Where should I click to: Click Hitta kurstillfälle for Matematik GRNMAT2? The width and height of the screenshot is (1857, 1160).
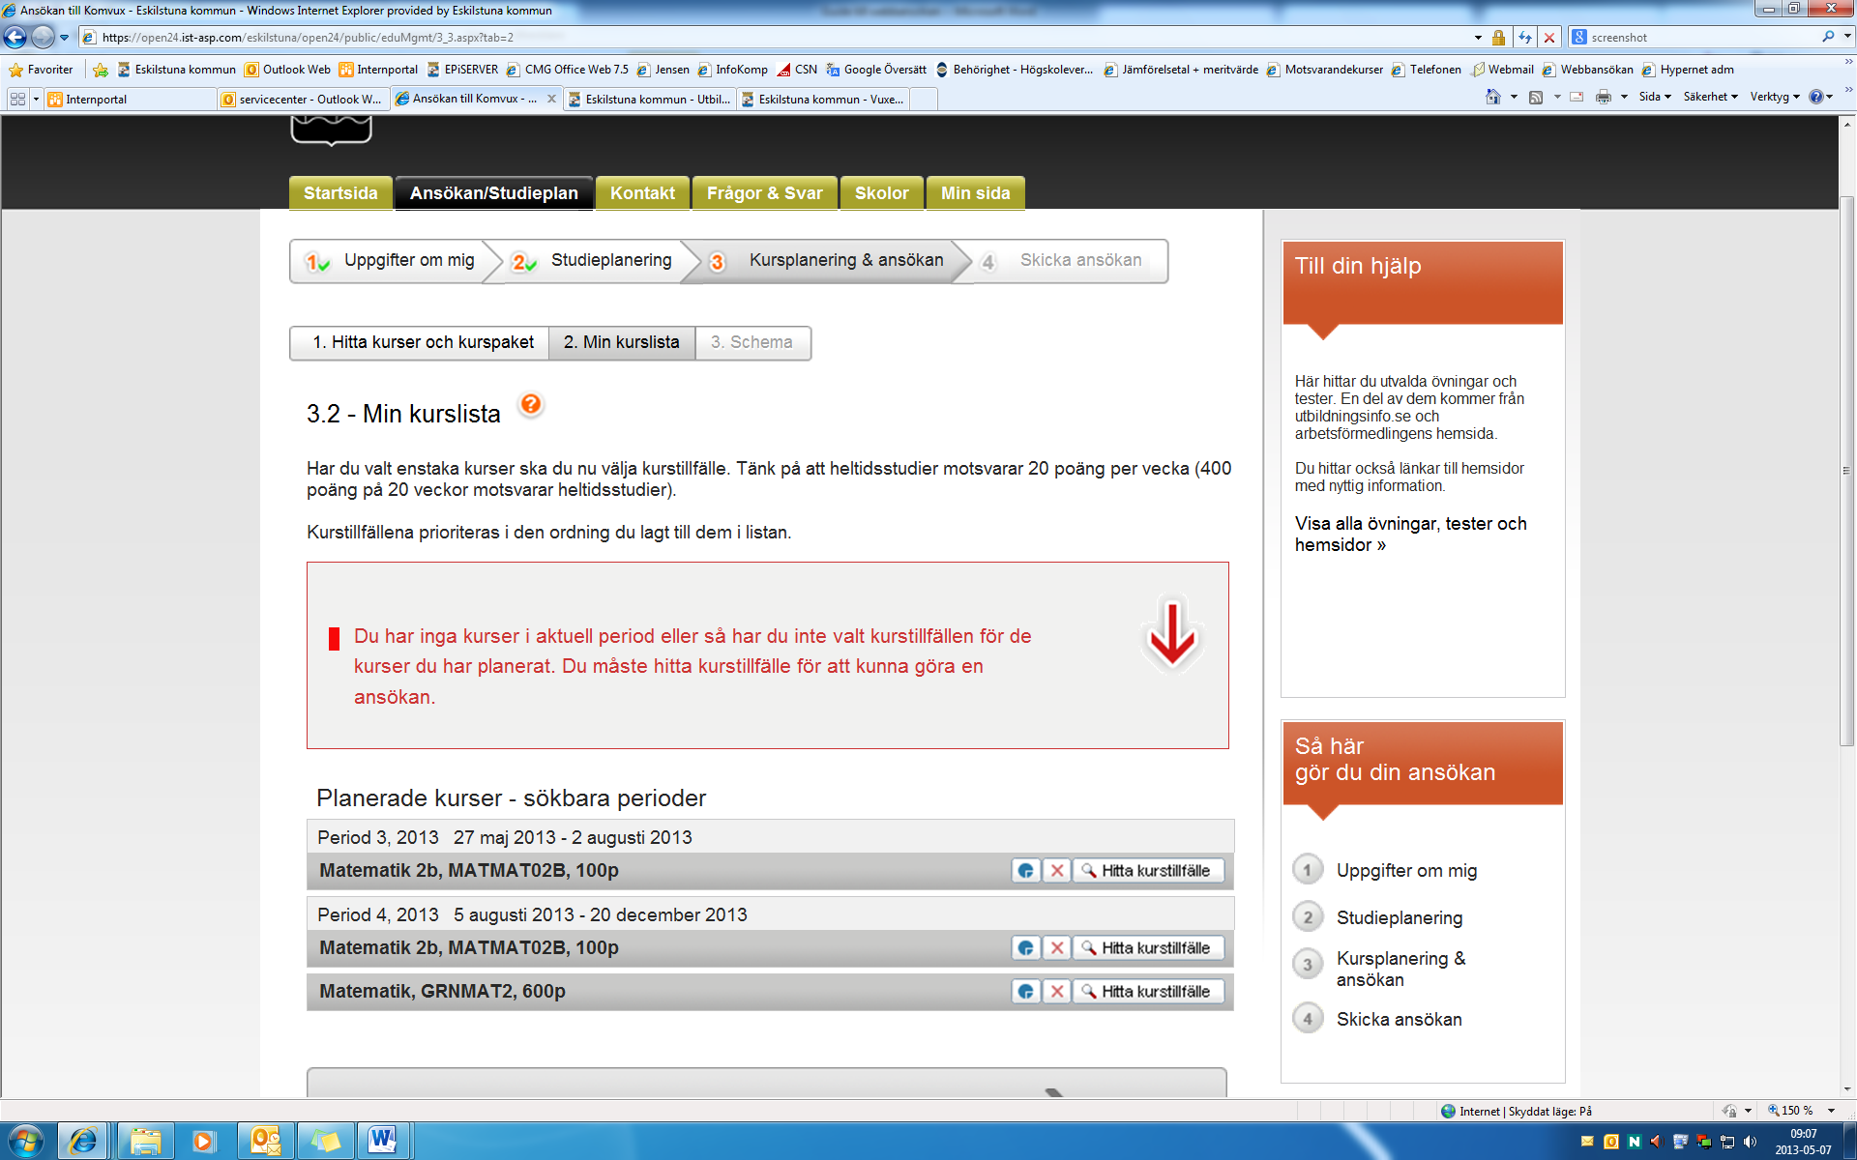(x=1144, y=992)
